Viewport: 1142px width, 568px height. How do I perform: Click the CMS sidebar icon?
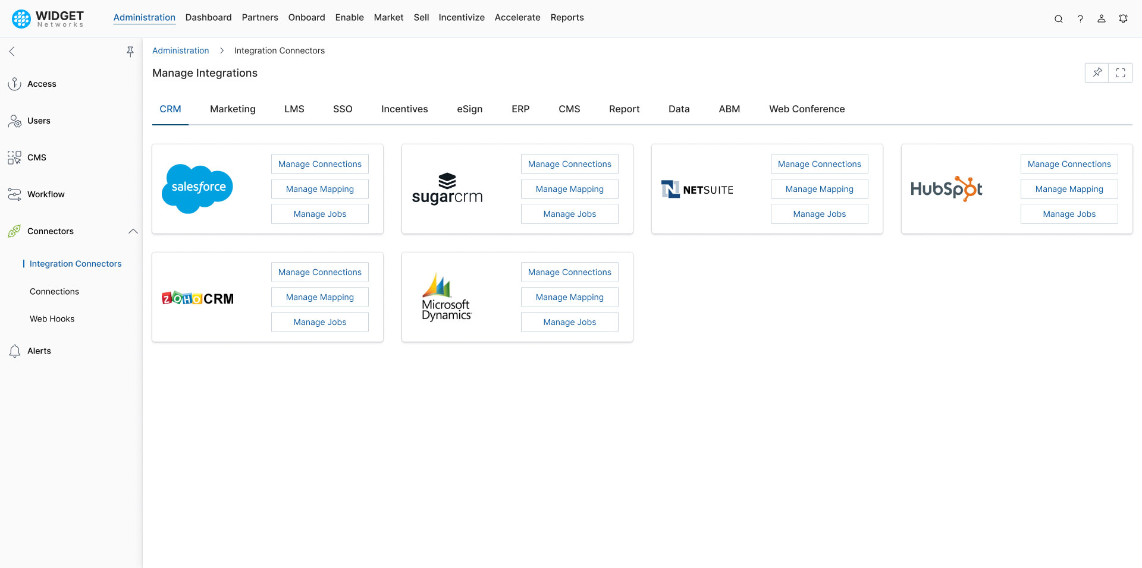click(14, 157)
